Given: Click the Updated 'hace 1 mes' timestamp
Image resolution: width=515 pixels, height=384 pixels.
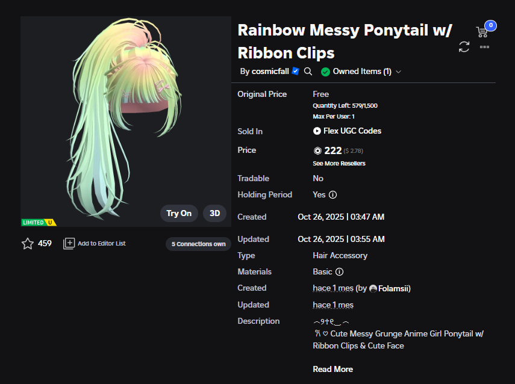Looking at the screenshot, I should click(333, 305).
